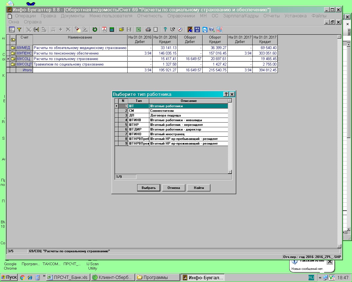Open the Установка menu
Screen dimensions: 352x282
coord(295,16)
